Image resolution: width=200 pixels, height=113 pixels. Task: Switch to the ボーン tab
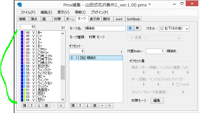pyautogui.click(x=70, y=19)
